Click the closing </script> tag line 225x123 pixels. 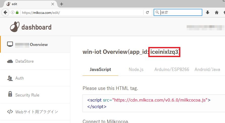pyautogui.click(x=97, y=107)
